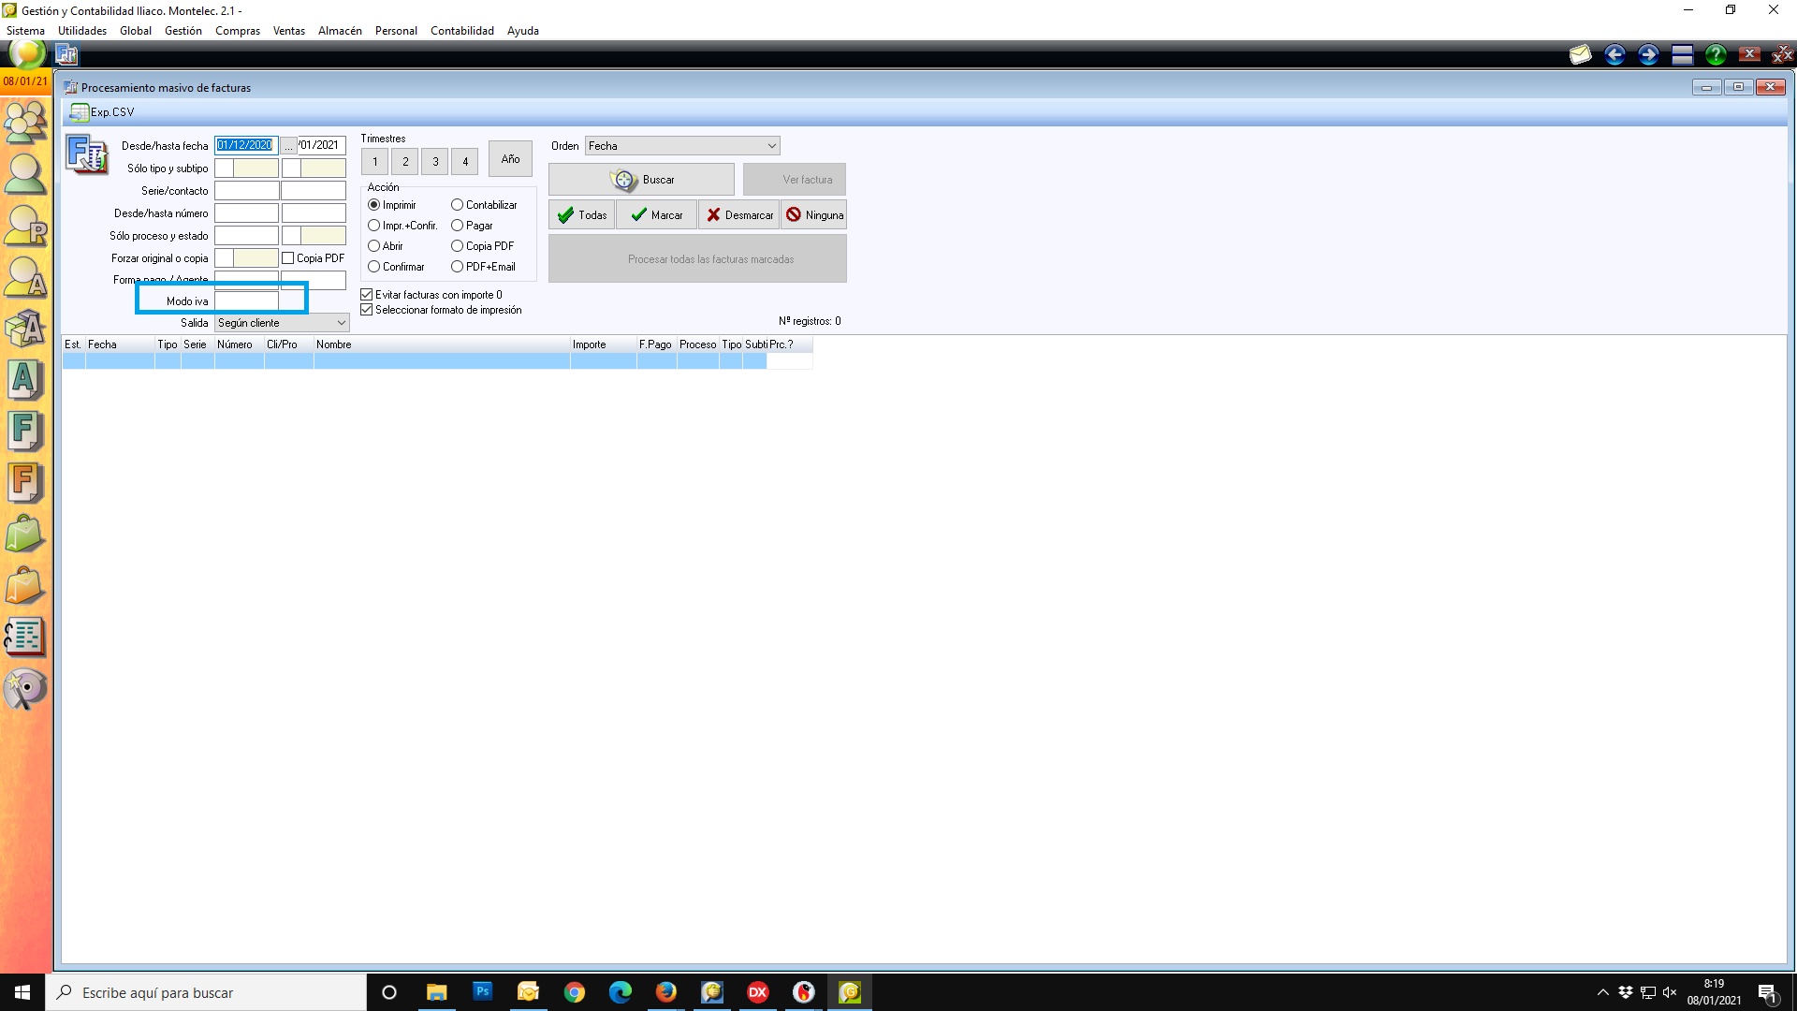The height and width of the screenshot is (1011, 1797).
Task: Click the Desmarcar button
Action: 738,215
